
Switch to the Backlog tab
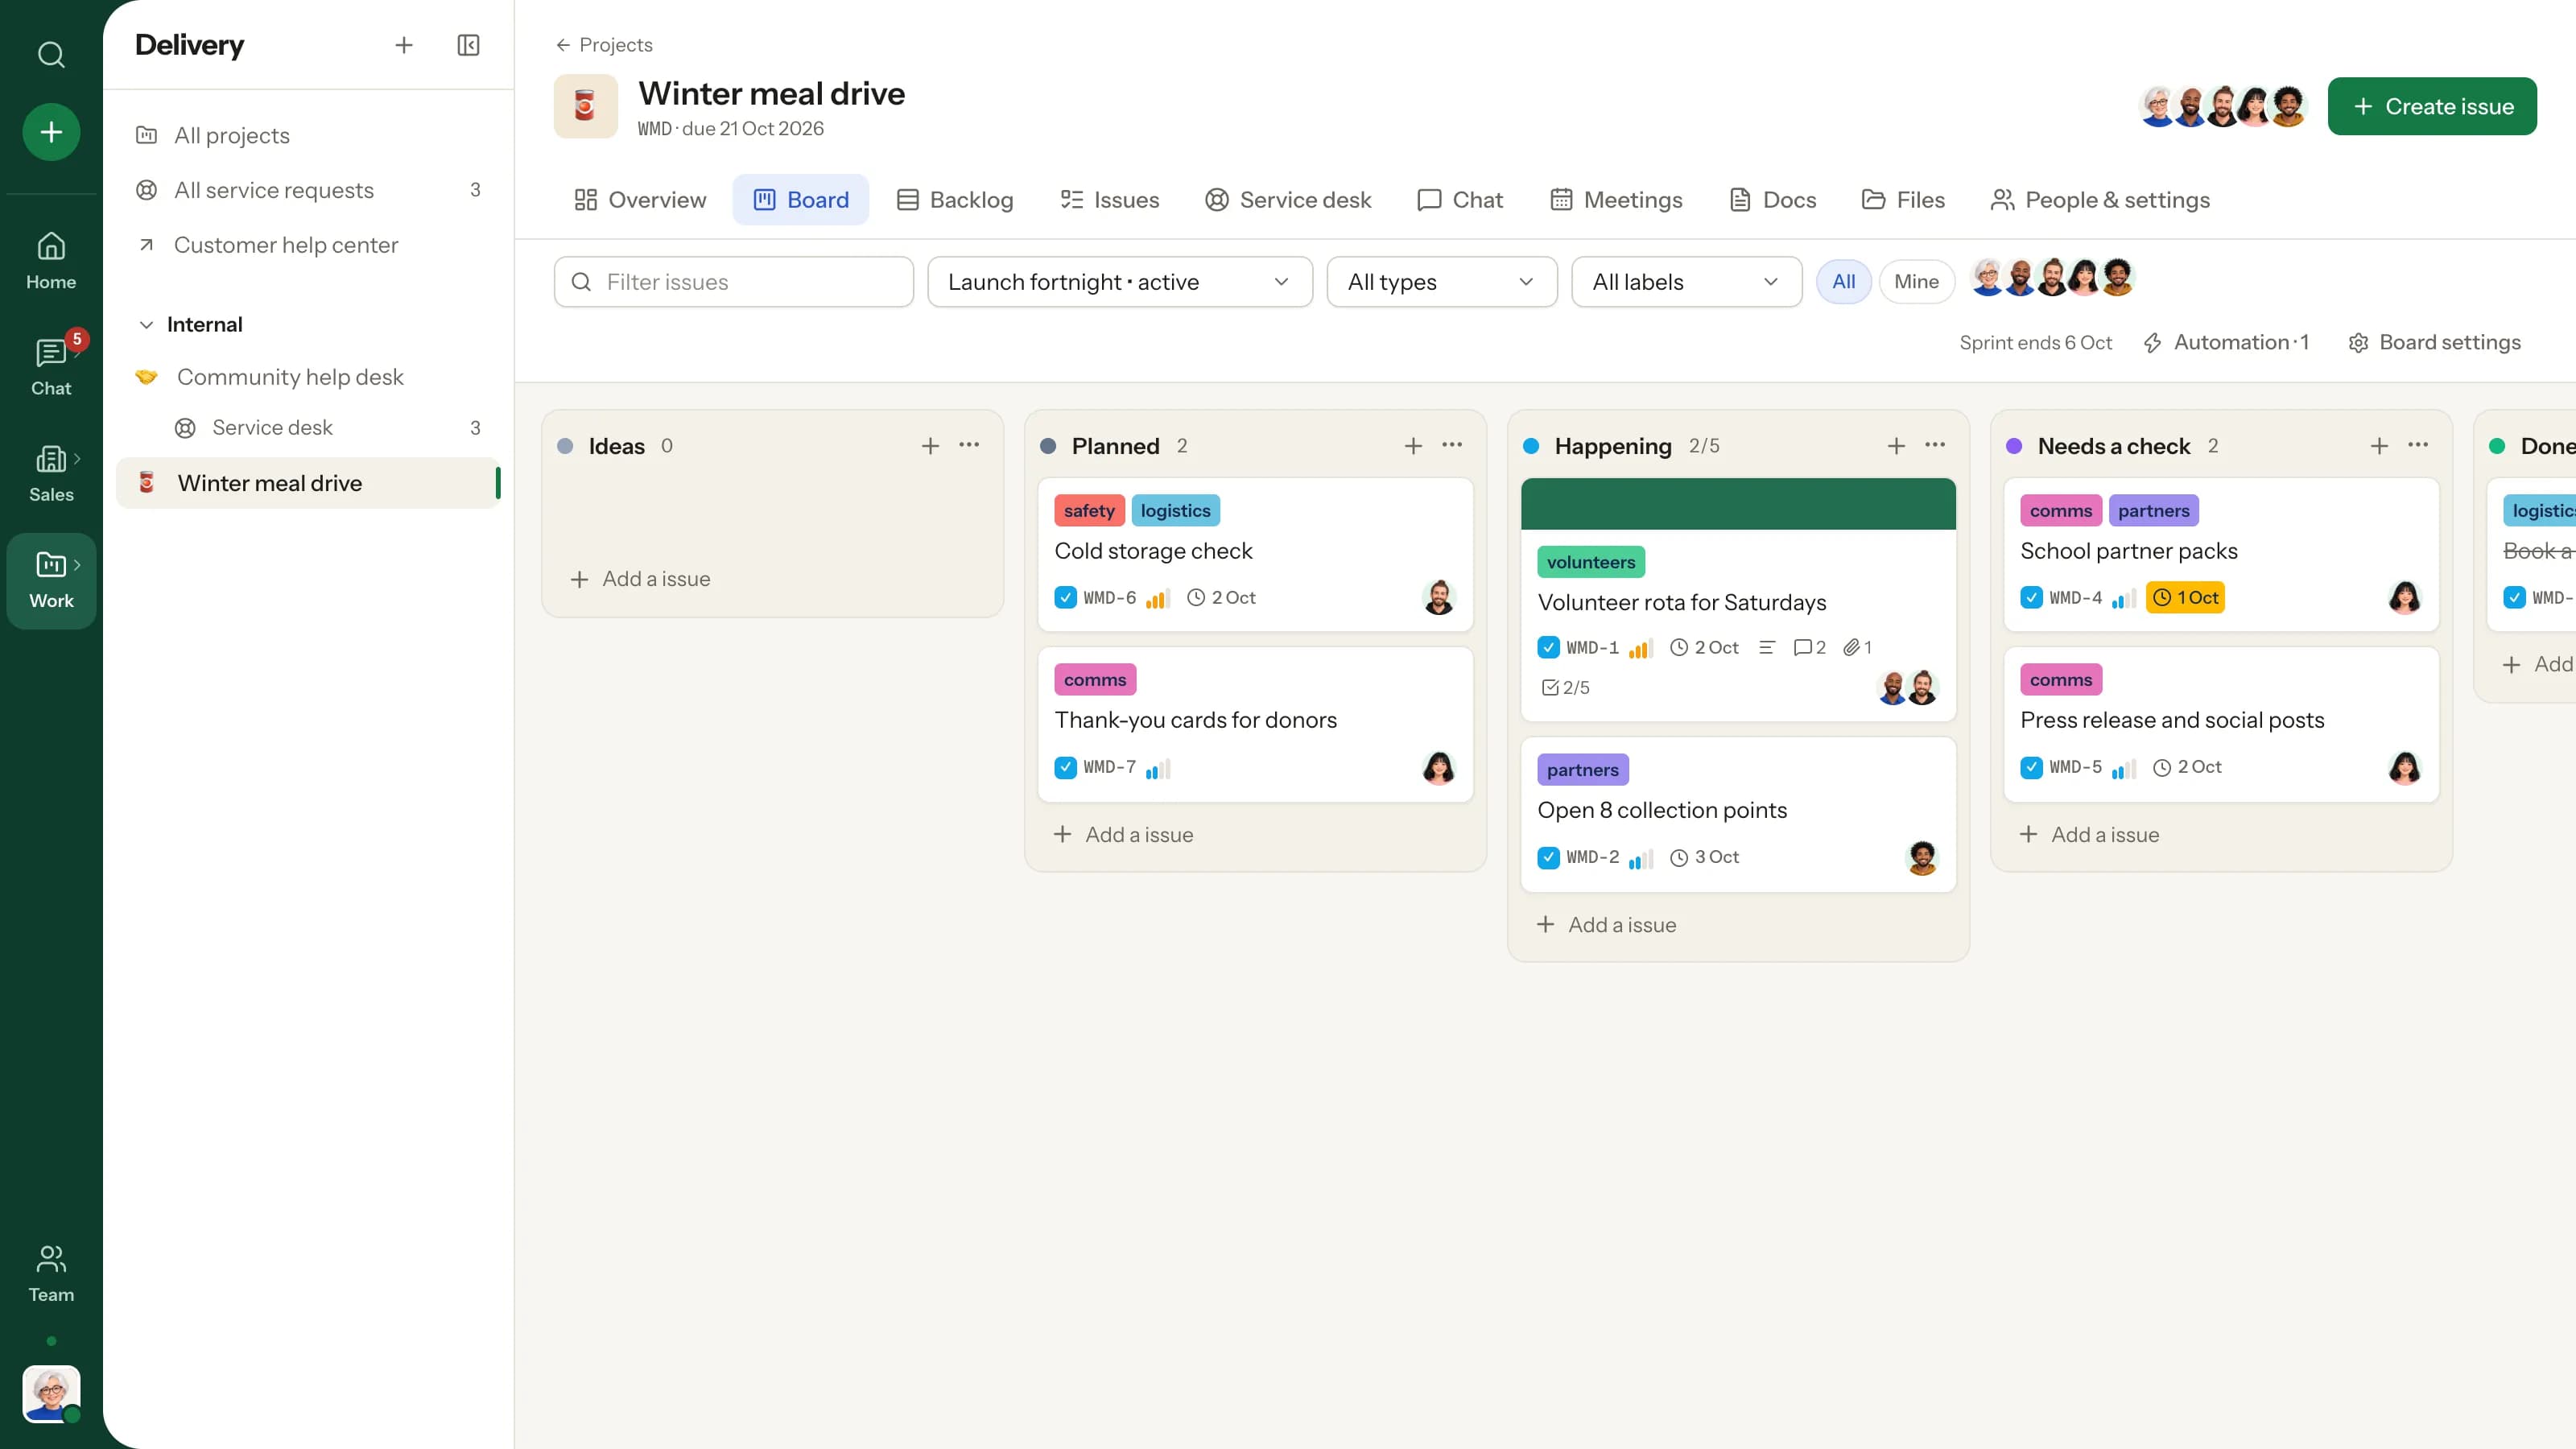point(955,200)
